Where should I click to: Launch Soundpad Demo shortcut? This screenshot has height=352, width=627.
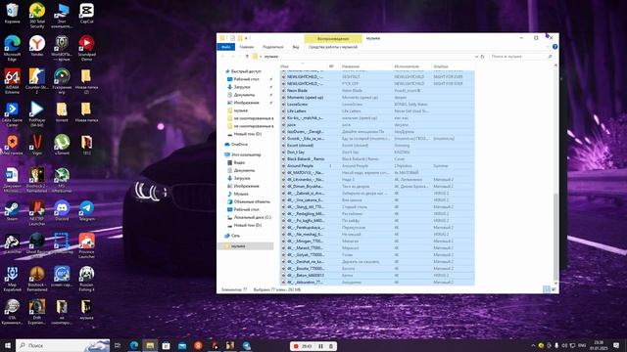click(87, 48)
